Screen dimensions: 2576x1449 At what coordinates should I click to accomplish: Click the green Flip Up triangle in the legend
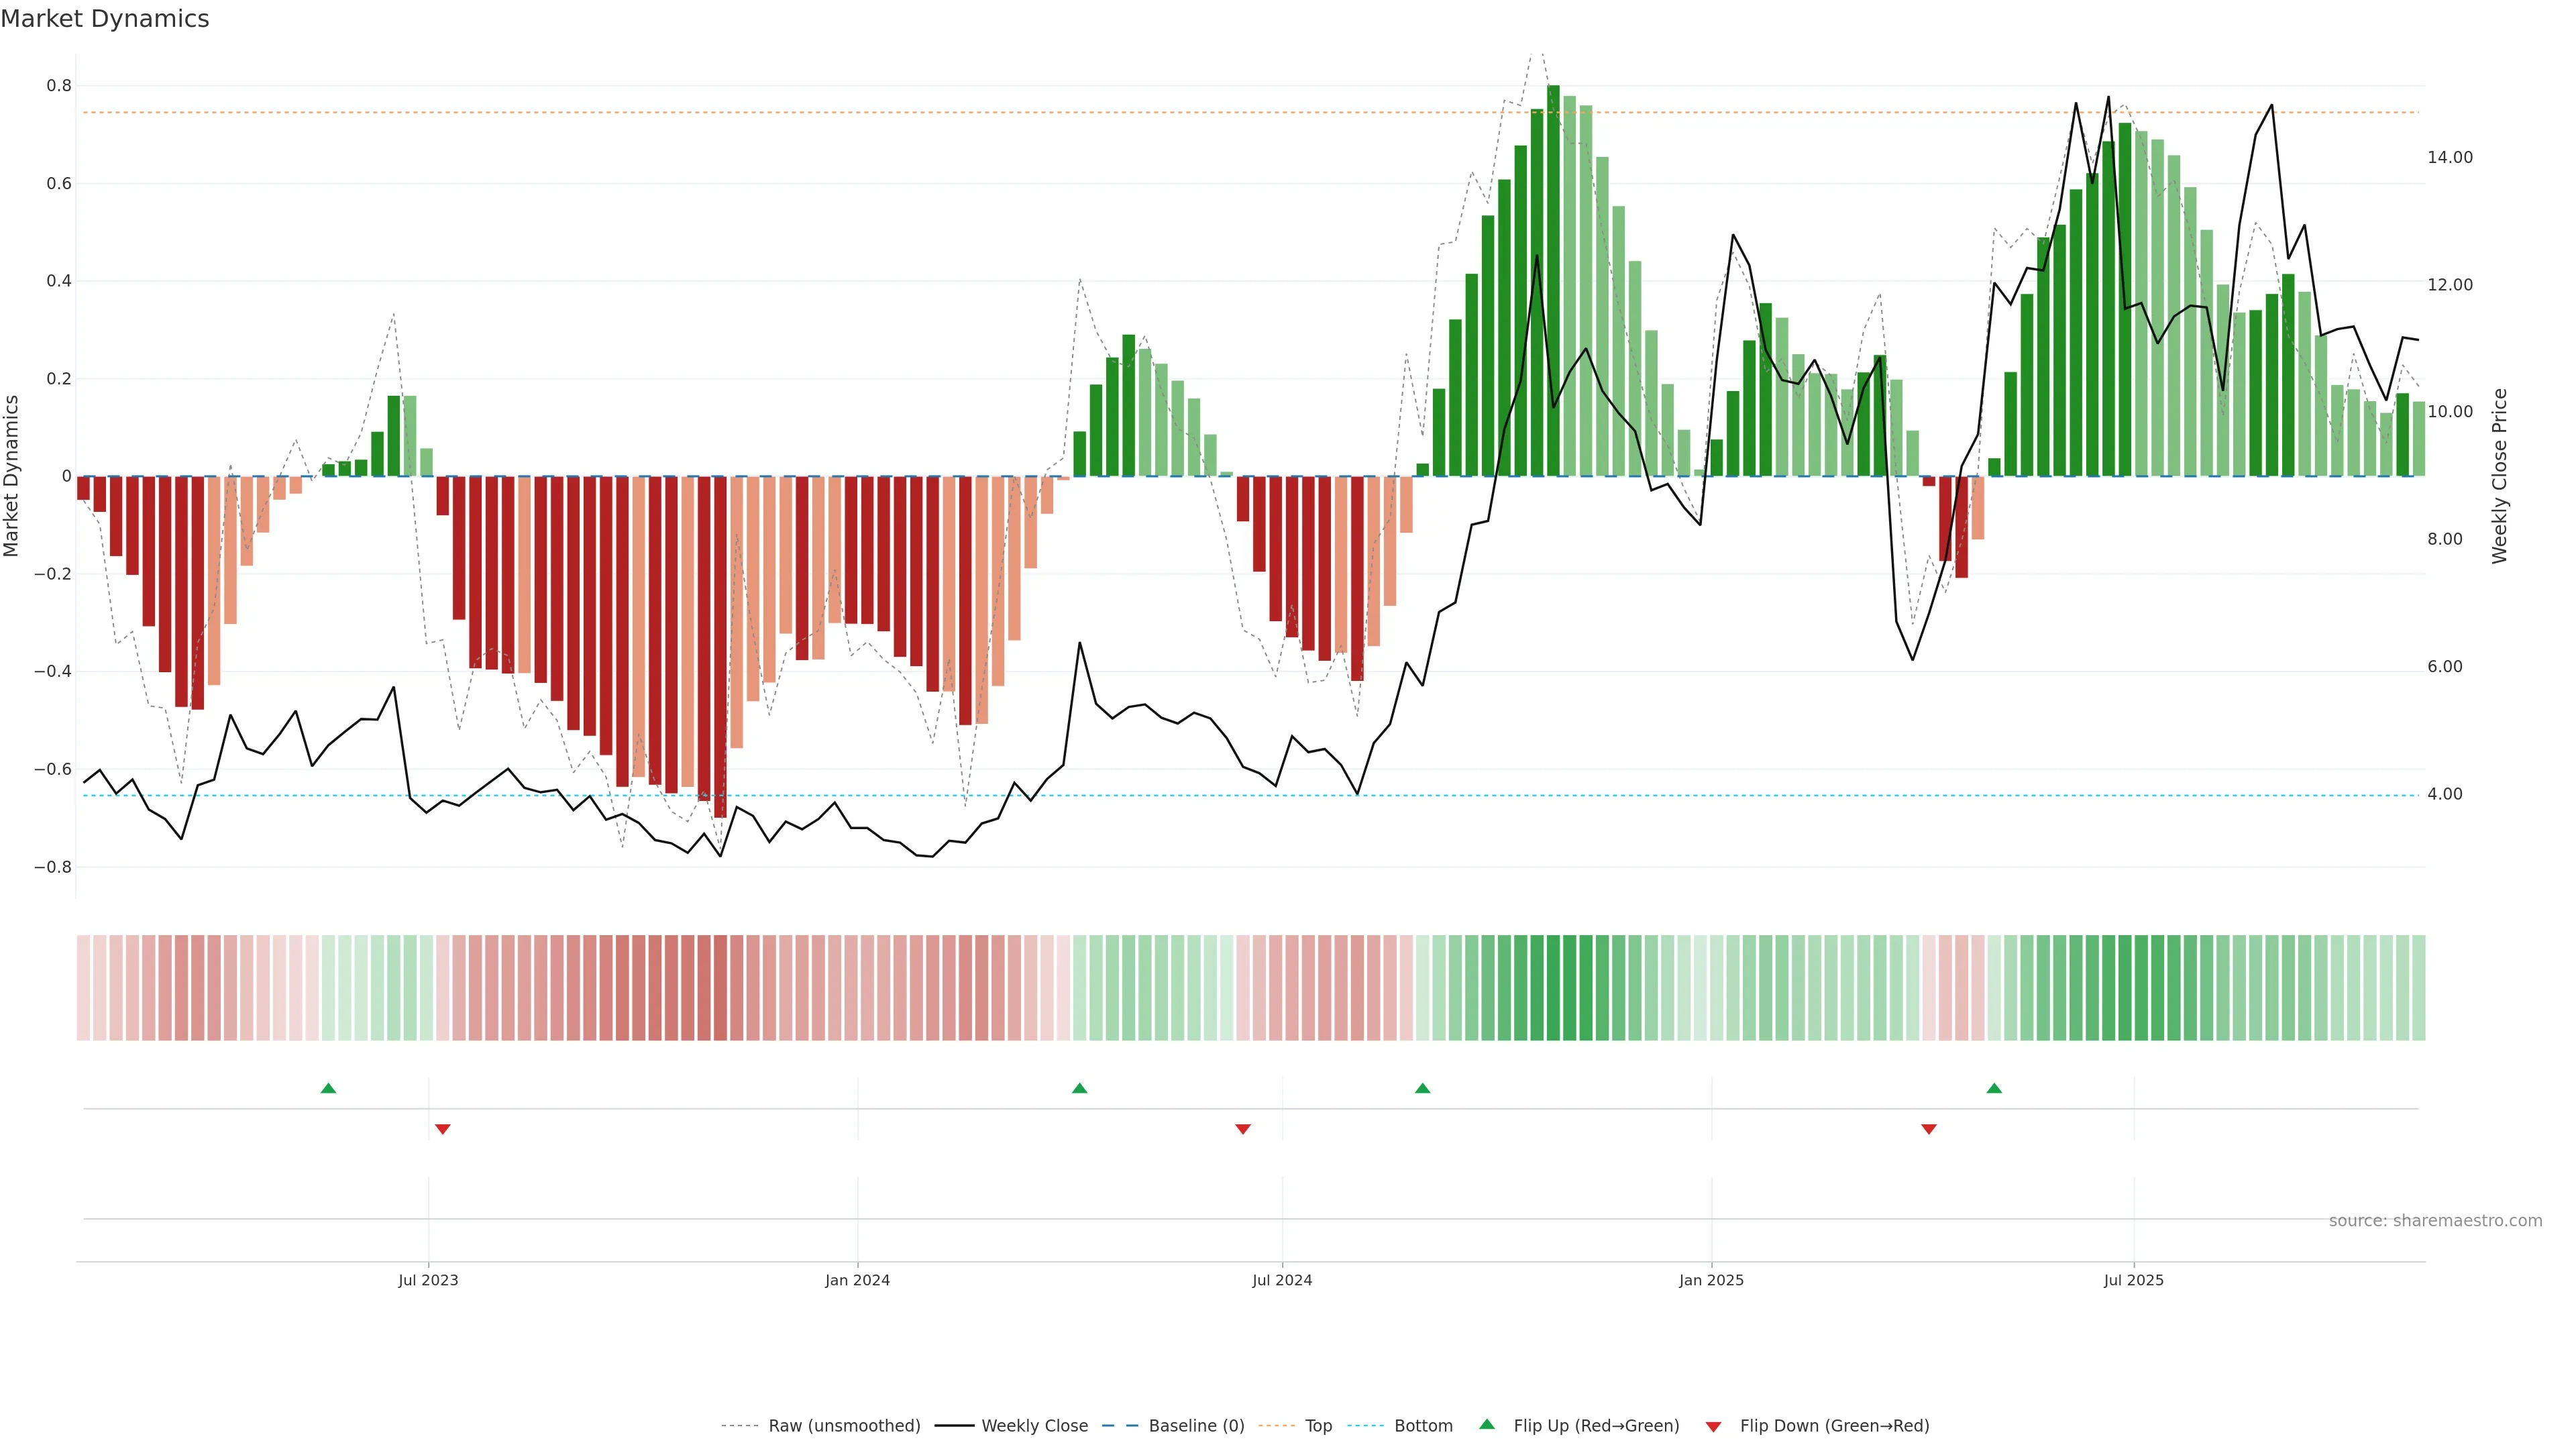pos(1487,1424)
